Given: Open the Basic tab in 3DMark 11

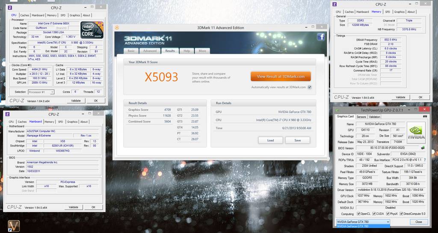Looking at the screenshot, I should click(x=131, y=51).
